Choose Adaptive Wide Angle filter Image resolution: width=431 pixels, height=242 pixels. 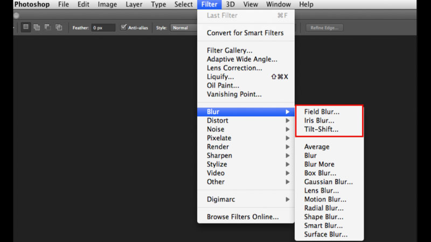pos(246,59)
